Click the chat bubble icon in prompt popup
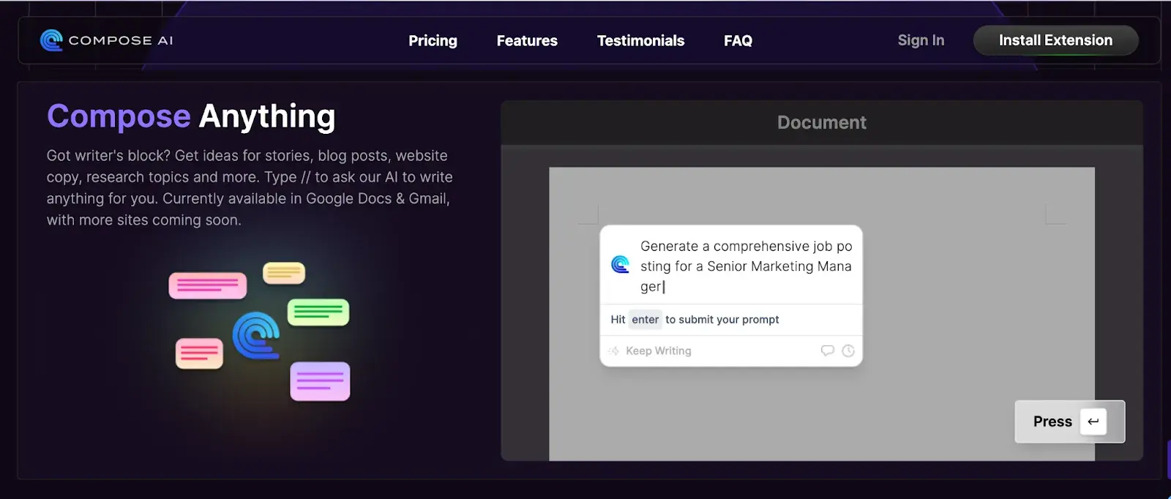This screenshot has height=499, width=1171. pos(827,350)
